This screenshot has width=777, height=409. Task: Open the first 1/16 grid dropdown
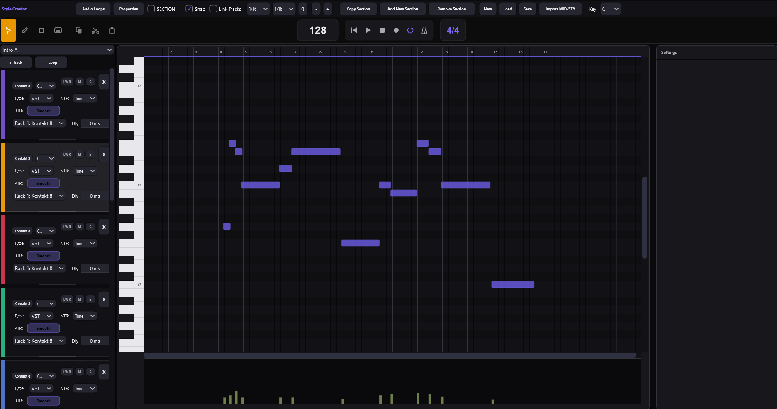[x=258, y=9]
